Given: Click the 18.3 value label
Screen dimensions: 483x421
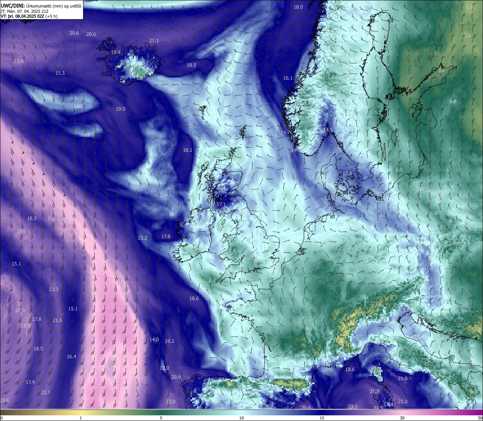Looking at the screenshot, I should pos(32,218).
